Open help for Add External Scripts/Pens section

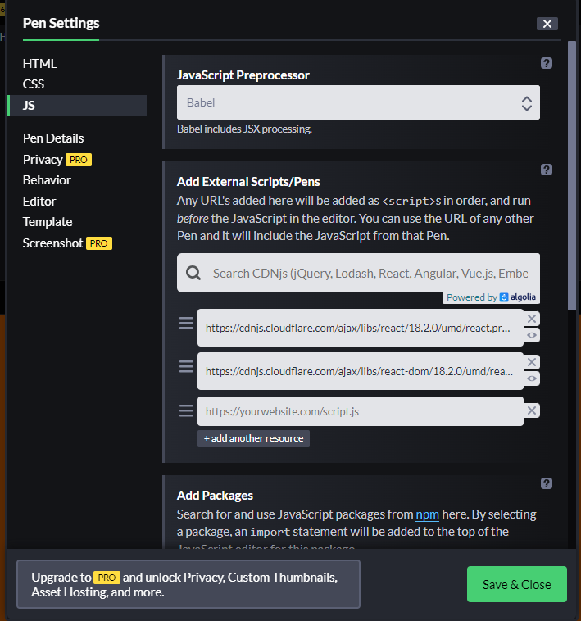tap(546, 170)
